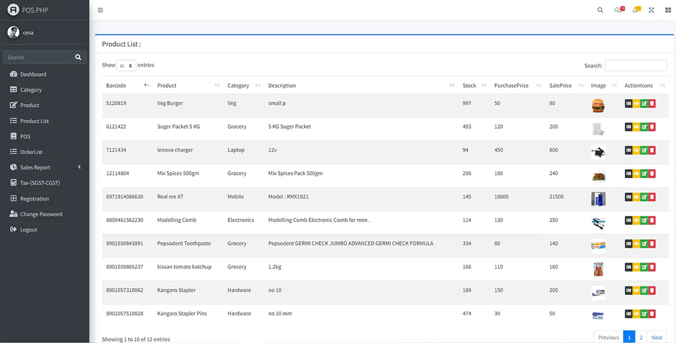Open barcode icon for Suger Packet 5 KG
Image resolution: width=676 pixels, height=343 pixels.
coord(629,127)
